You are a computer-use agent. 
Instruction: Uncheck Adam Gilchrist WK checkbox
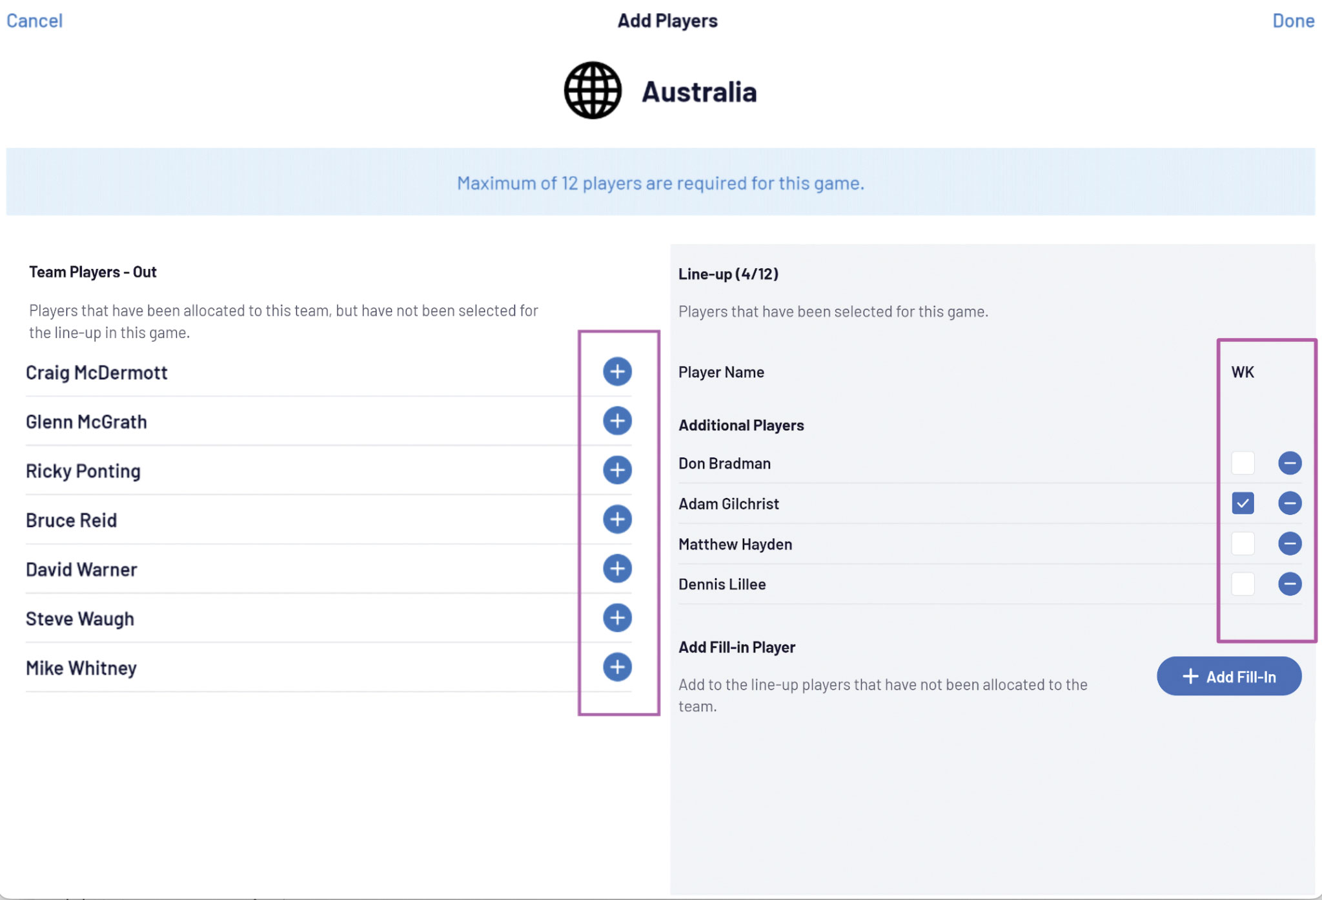click(1243, 503)
